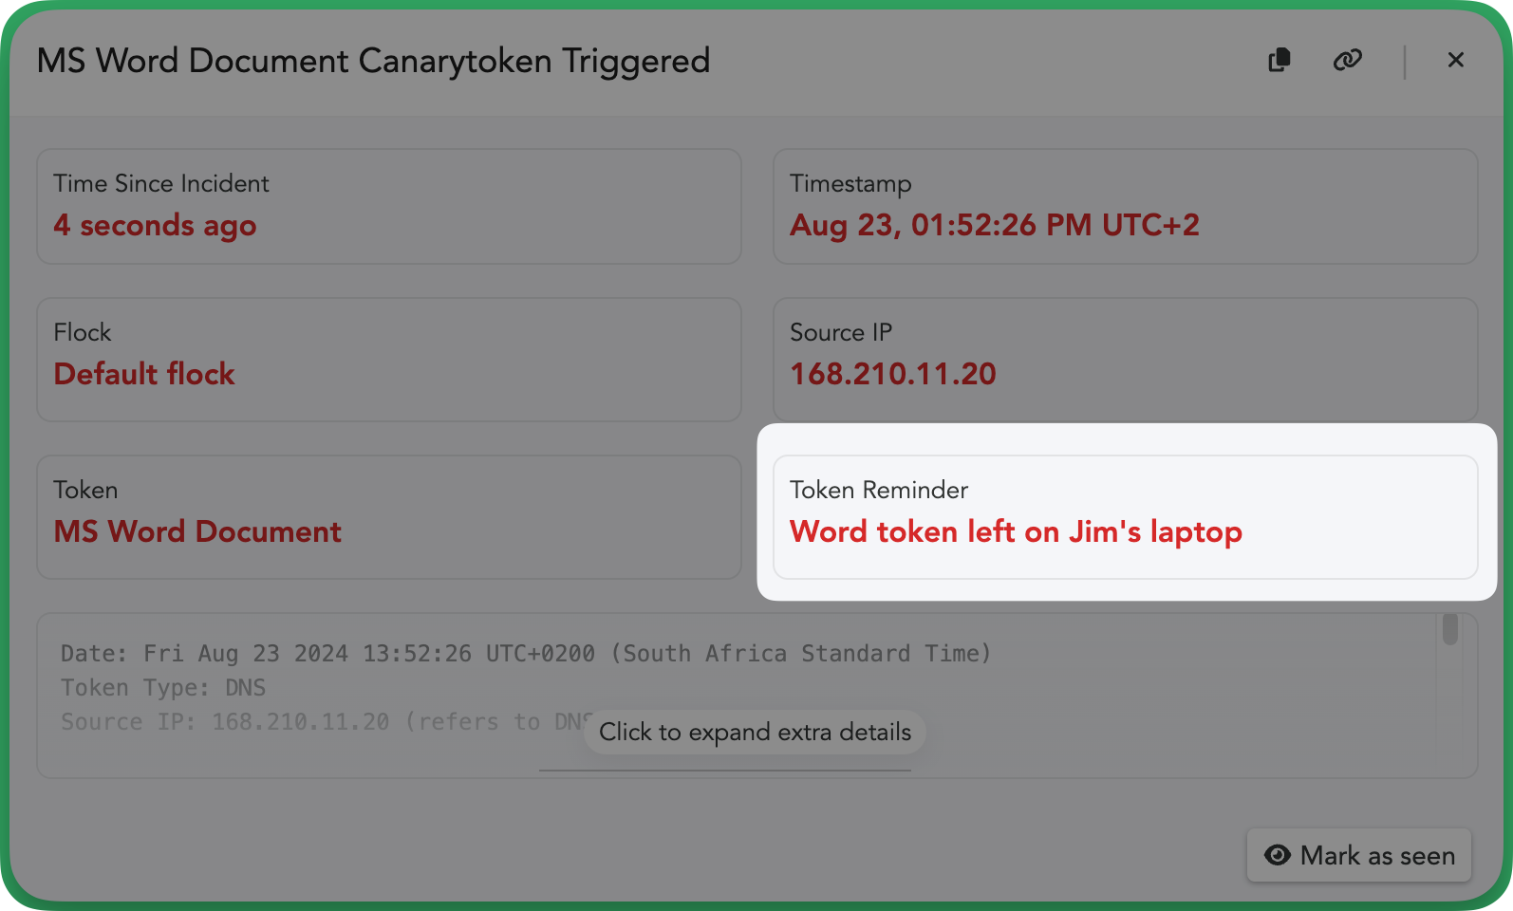Viewport: 1513px width, 911px height.
Task: Open the Default flock link
Action: [144, 374]
